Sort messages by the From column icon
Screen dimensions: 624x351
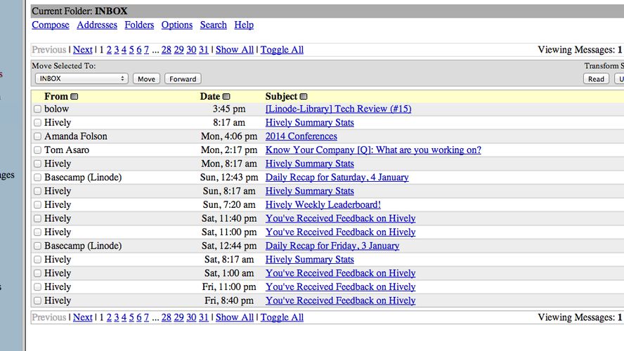74,97
